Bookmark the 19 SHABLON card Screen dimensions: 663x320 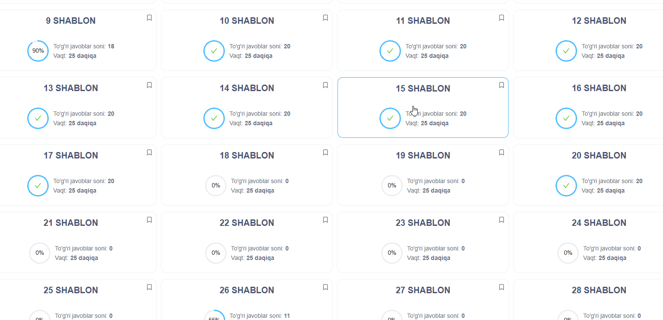[x=502, y=152]
